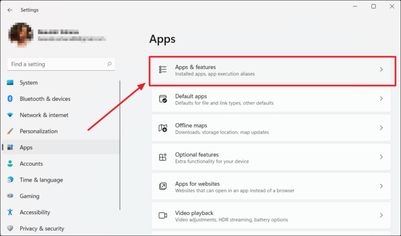
Task: Open Privacy & security label
Action: point(42,228)
